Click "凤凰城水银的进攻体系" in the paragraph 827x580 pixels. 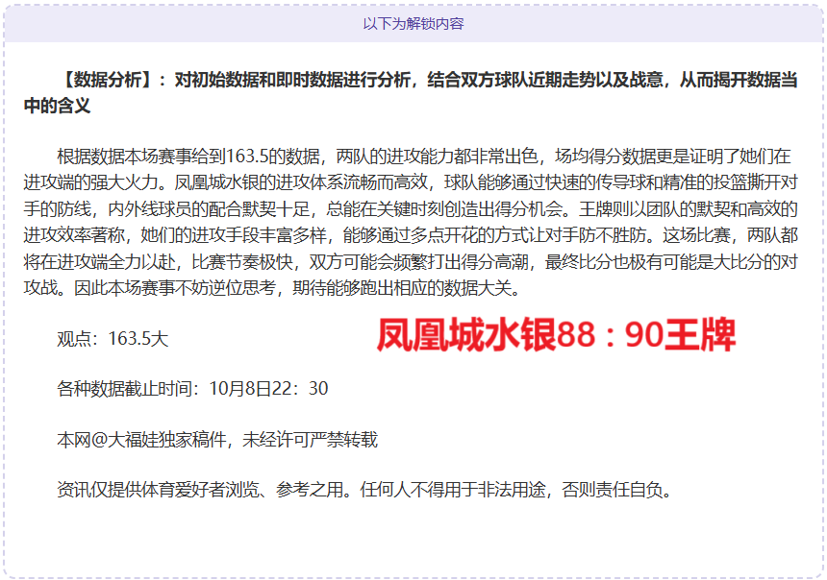[258, 181]
